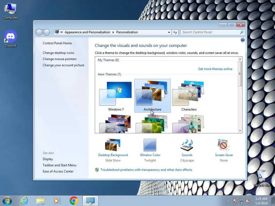Open the recent pages dropdown arrow
This screenshot has height=206, width=275.
[52, 32]
